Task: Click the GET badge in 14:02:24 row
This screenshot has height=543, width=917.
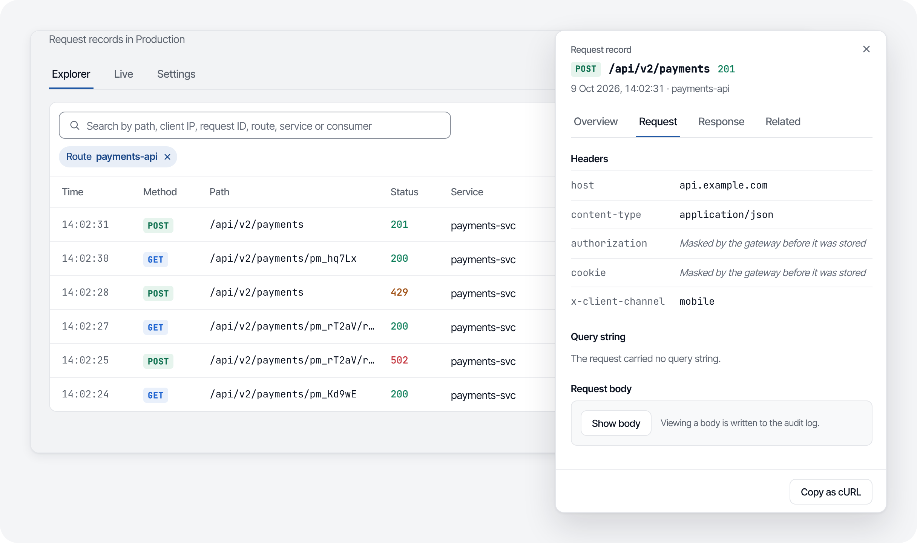Action: (155, 395)
